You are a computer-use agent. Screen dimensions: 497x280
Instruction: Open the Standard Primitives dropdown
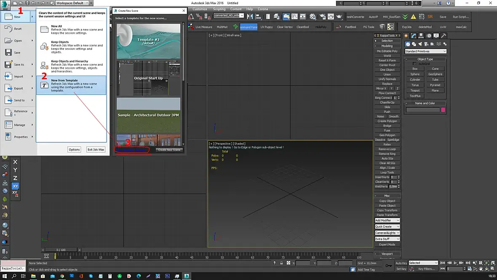click(425, 51)
